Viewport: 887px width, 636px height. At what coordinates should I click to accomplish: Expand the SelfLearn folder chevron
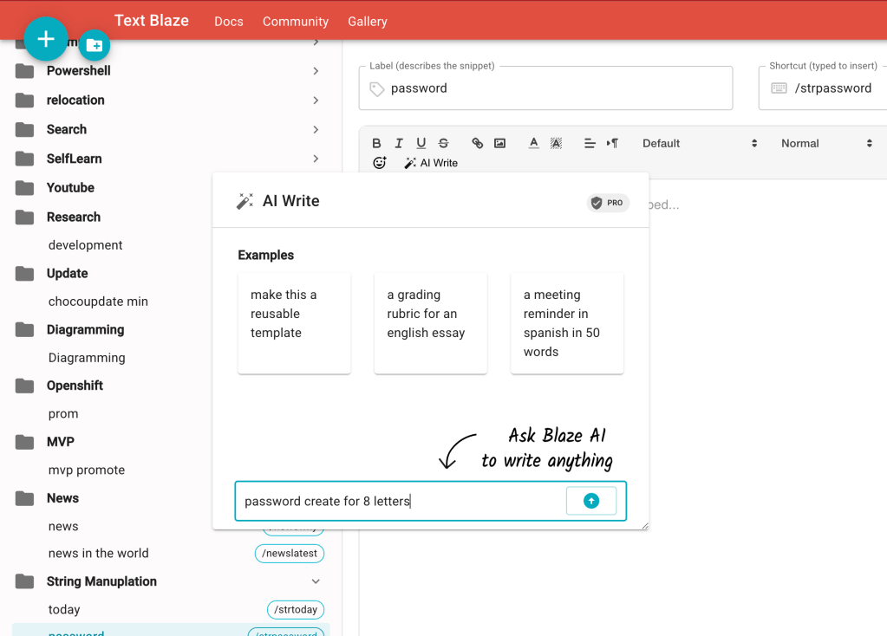tap(316, 159)
